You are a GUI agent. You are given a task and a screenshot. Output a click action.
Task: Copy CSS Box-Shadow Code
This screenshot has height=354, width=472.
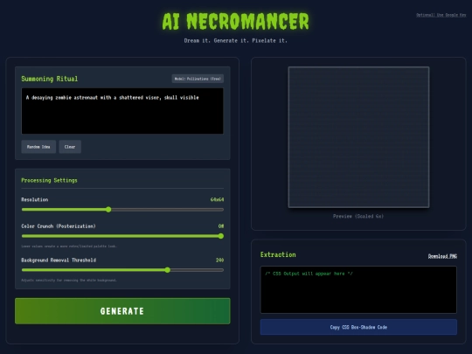tap(358, 327)
